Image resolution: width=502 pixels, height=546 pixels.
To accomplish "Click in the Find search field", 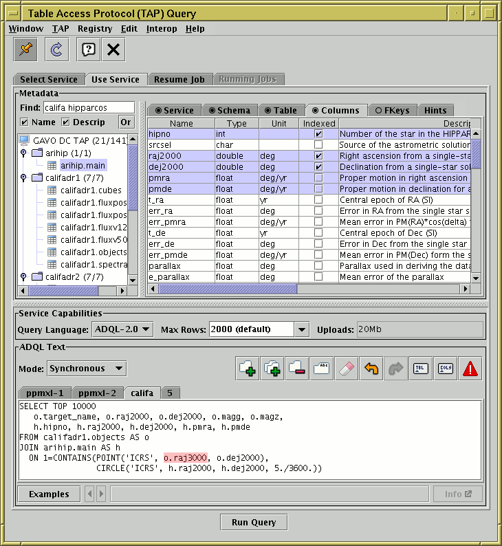I will 89,107.
